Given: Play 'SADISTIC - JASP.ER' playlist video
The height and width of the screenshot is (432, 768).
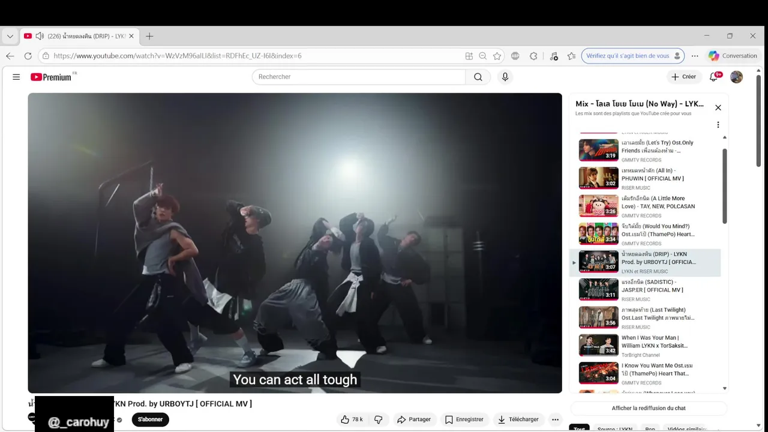Looking at the screenshot, I should (x=645, y=290).
